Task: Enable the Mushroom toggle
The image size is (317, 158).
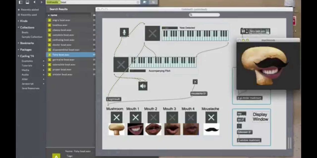Action: pyautogui.click(x=117, y=117)
